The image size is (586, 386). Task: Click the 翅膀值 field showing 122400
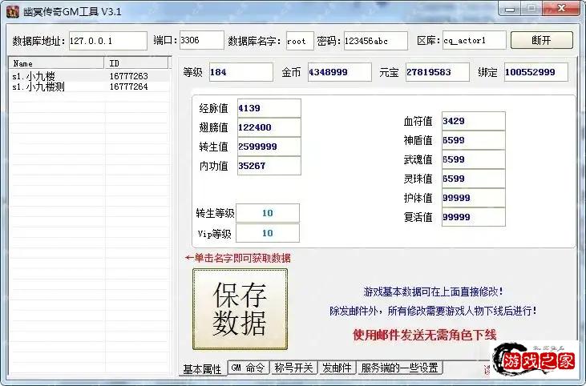point(269,127)
